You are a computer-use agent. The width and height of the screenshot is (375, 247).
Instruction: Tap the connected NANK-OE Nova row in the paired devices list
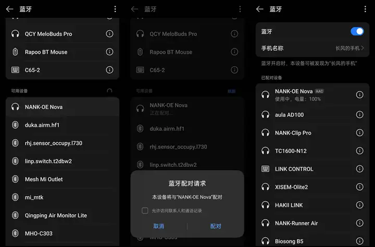pos(312,95)
